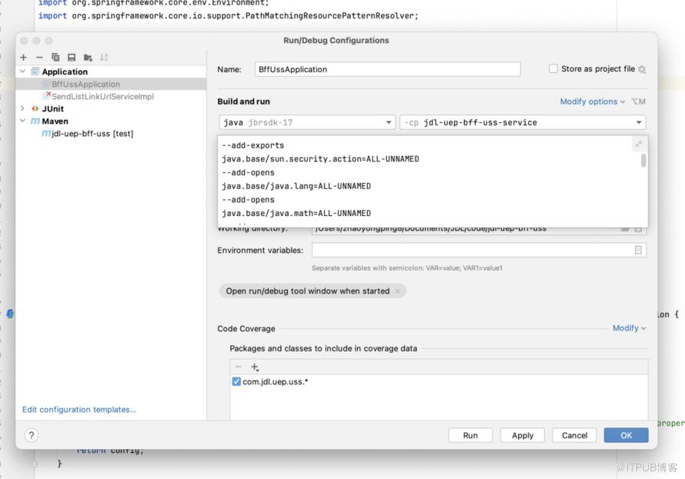Click the Apply button

523,435
